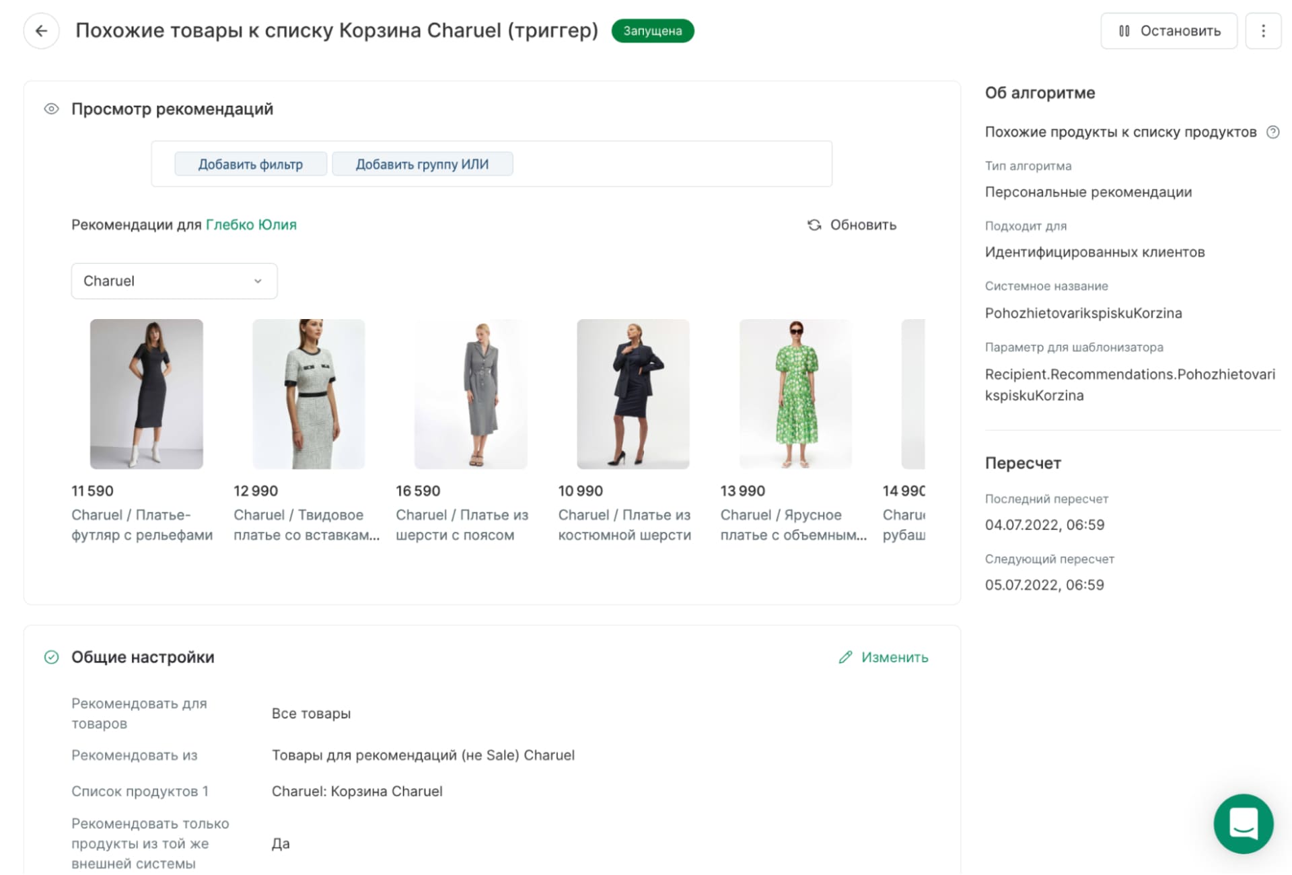
Task: Open product Платье-футляр с рельефами
Action: (x=142, y=525)
